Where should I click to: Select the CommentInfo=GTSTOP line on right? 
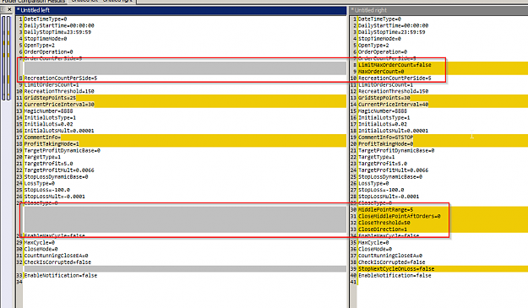[385, 138]
